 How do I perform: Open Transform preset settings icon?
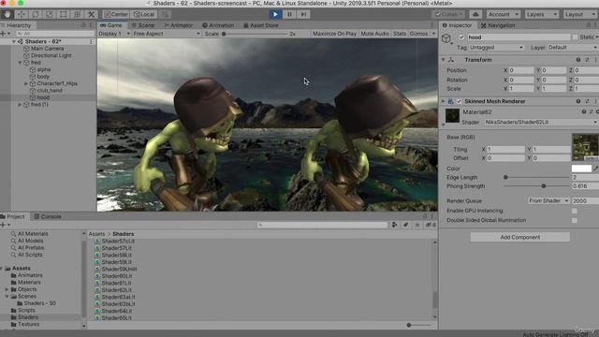click(x=587, y=60)
